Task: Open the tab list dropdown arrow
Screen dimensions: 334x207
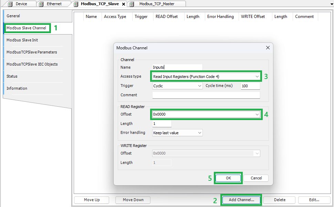Action: [332, 4]
